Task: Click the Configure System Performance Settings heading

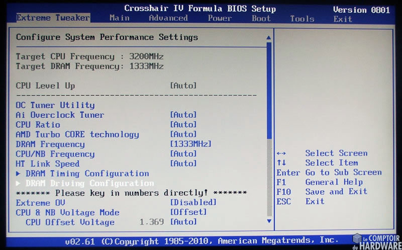Action: [107, 37]
